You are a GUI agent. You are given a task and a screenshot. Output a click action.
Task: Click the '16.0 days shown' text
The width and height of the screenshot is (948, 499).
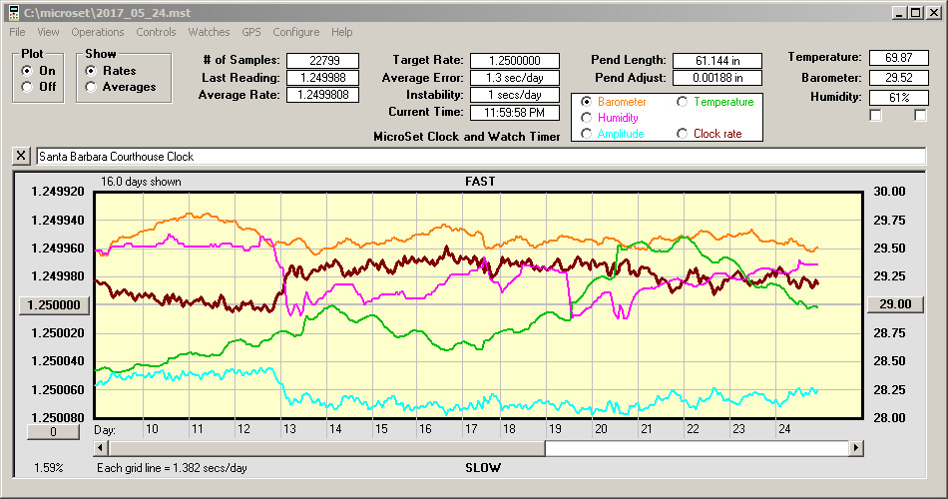pyautogui.click(x=141, y=182)
